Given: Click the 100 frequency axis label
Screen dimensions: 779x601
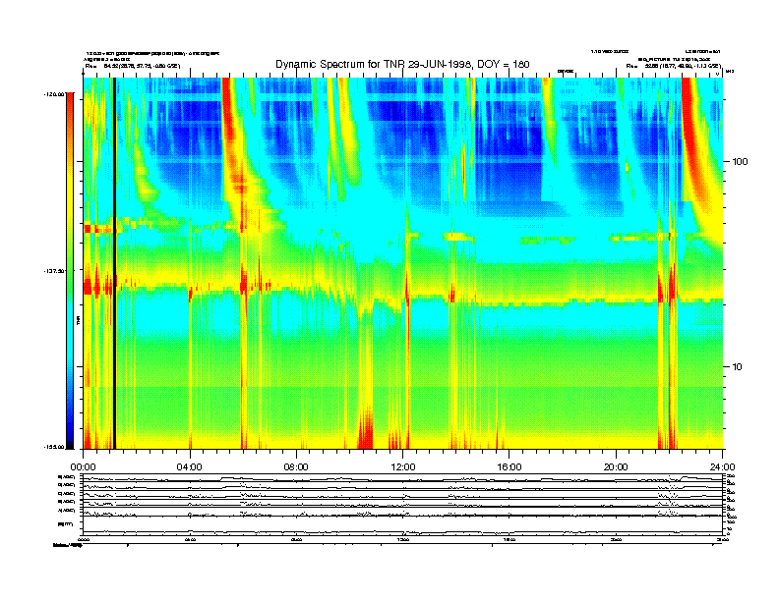Looking at the screenshot, I should pos(740,162).
